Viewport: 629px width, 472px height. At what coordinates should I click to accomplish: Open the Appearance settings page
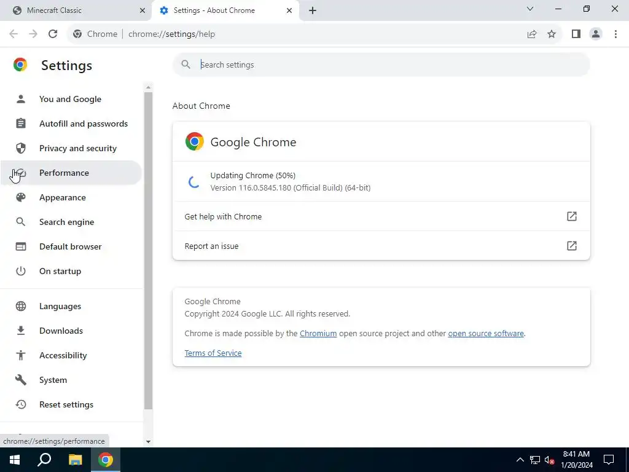point(71,197)
